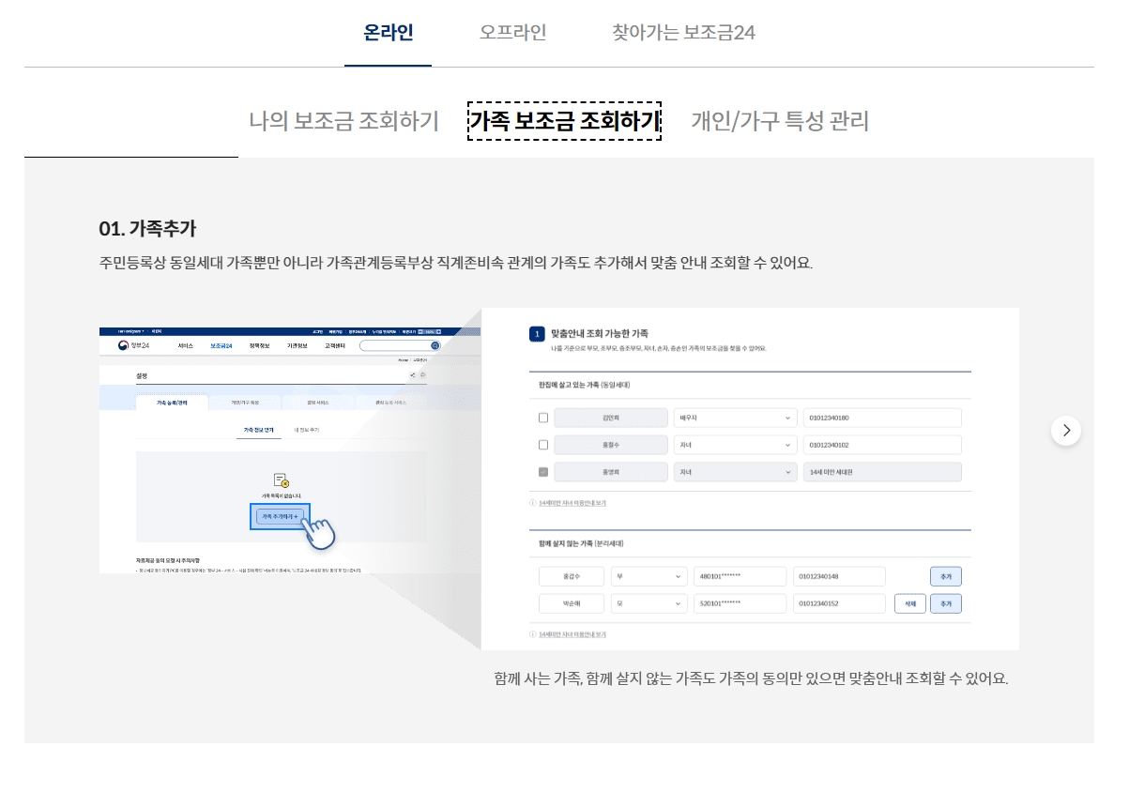Image resolution: width=1129 pixels, height=807 pixels.
Task: Open the 자녀 dropdown in 홍영희 row
Action: [x=735, y=472]
